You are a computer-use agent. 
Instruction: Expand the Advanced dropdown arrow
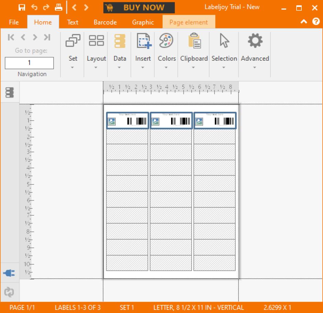pyautogui.click(x=255, y=68)
